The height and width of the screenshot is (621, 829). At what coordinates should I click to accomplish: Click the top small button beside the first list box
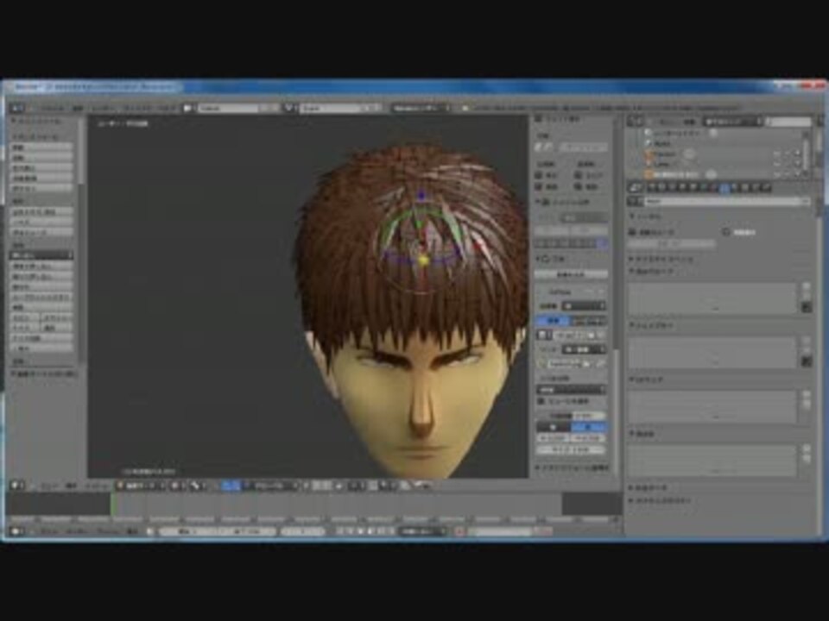point(806,287)
